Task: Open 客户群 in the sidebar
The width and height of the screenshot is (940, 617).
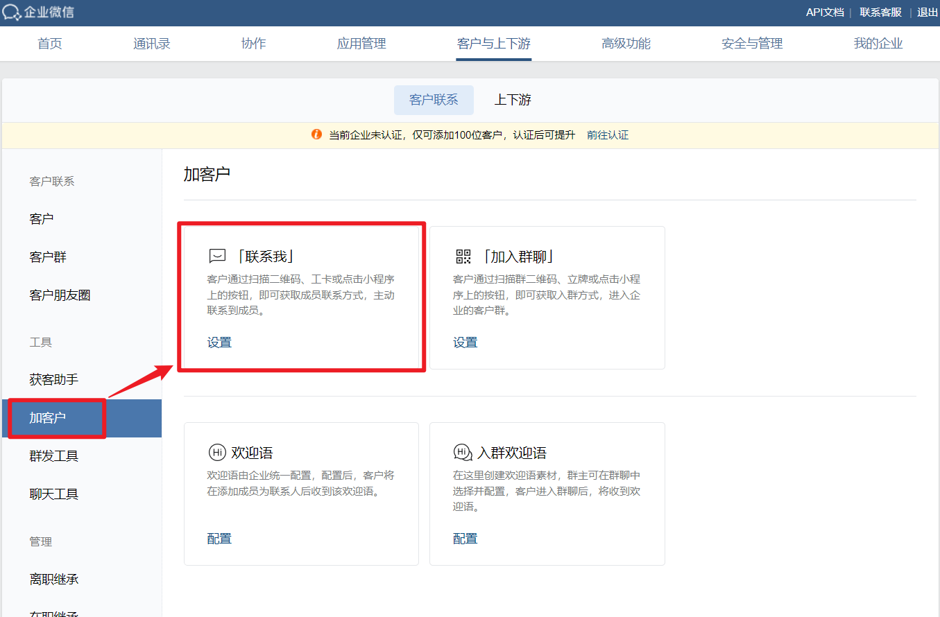Action: pos(82,257)
